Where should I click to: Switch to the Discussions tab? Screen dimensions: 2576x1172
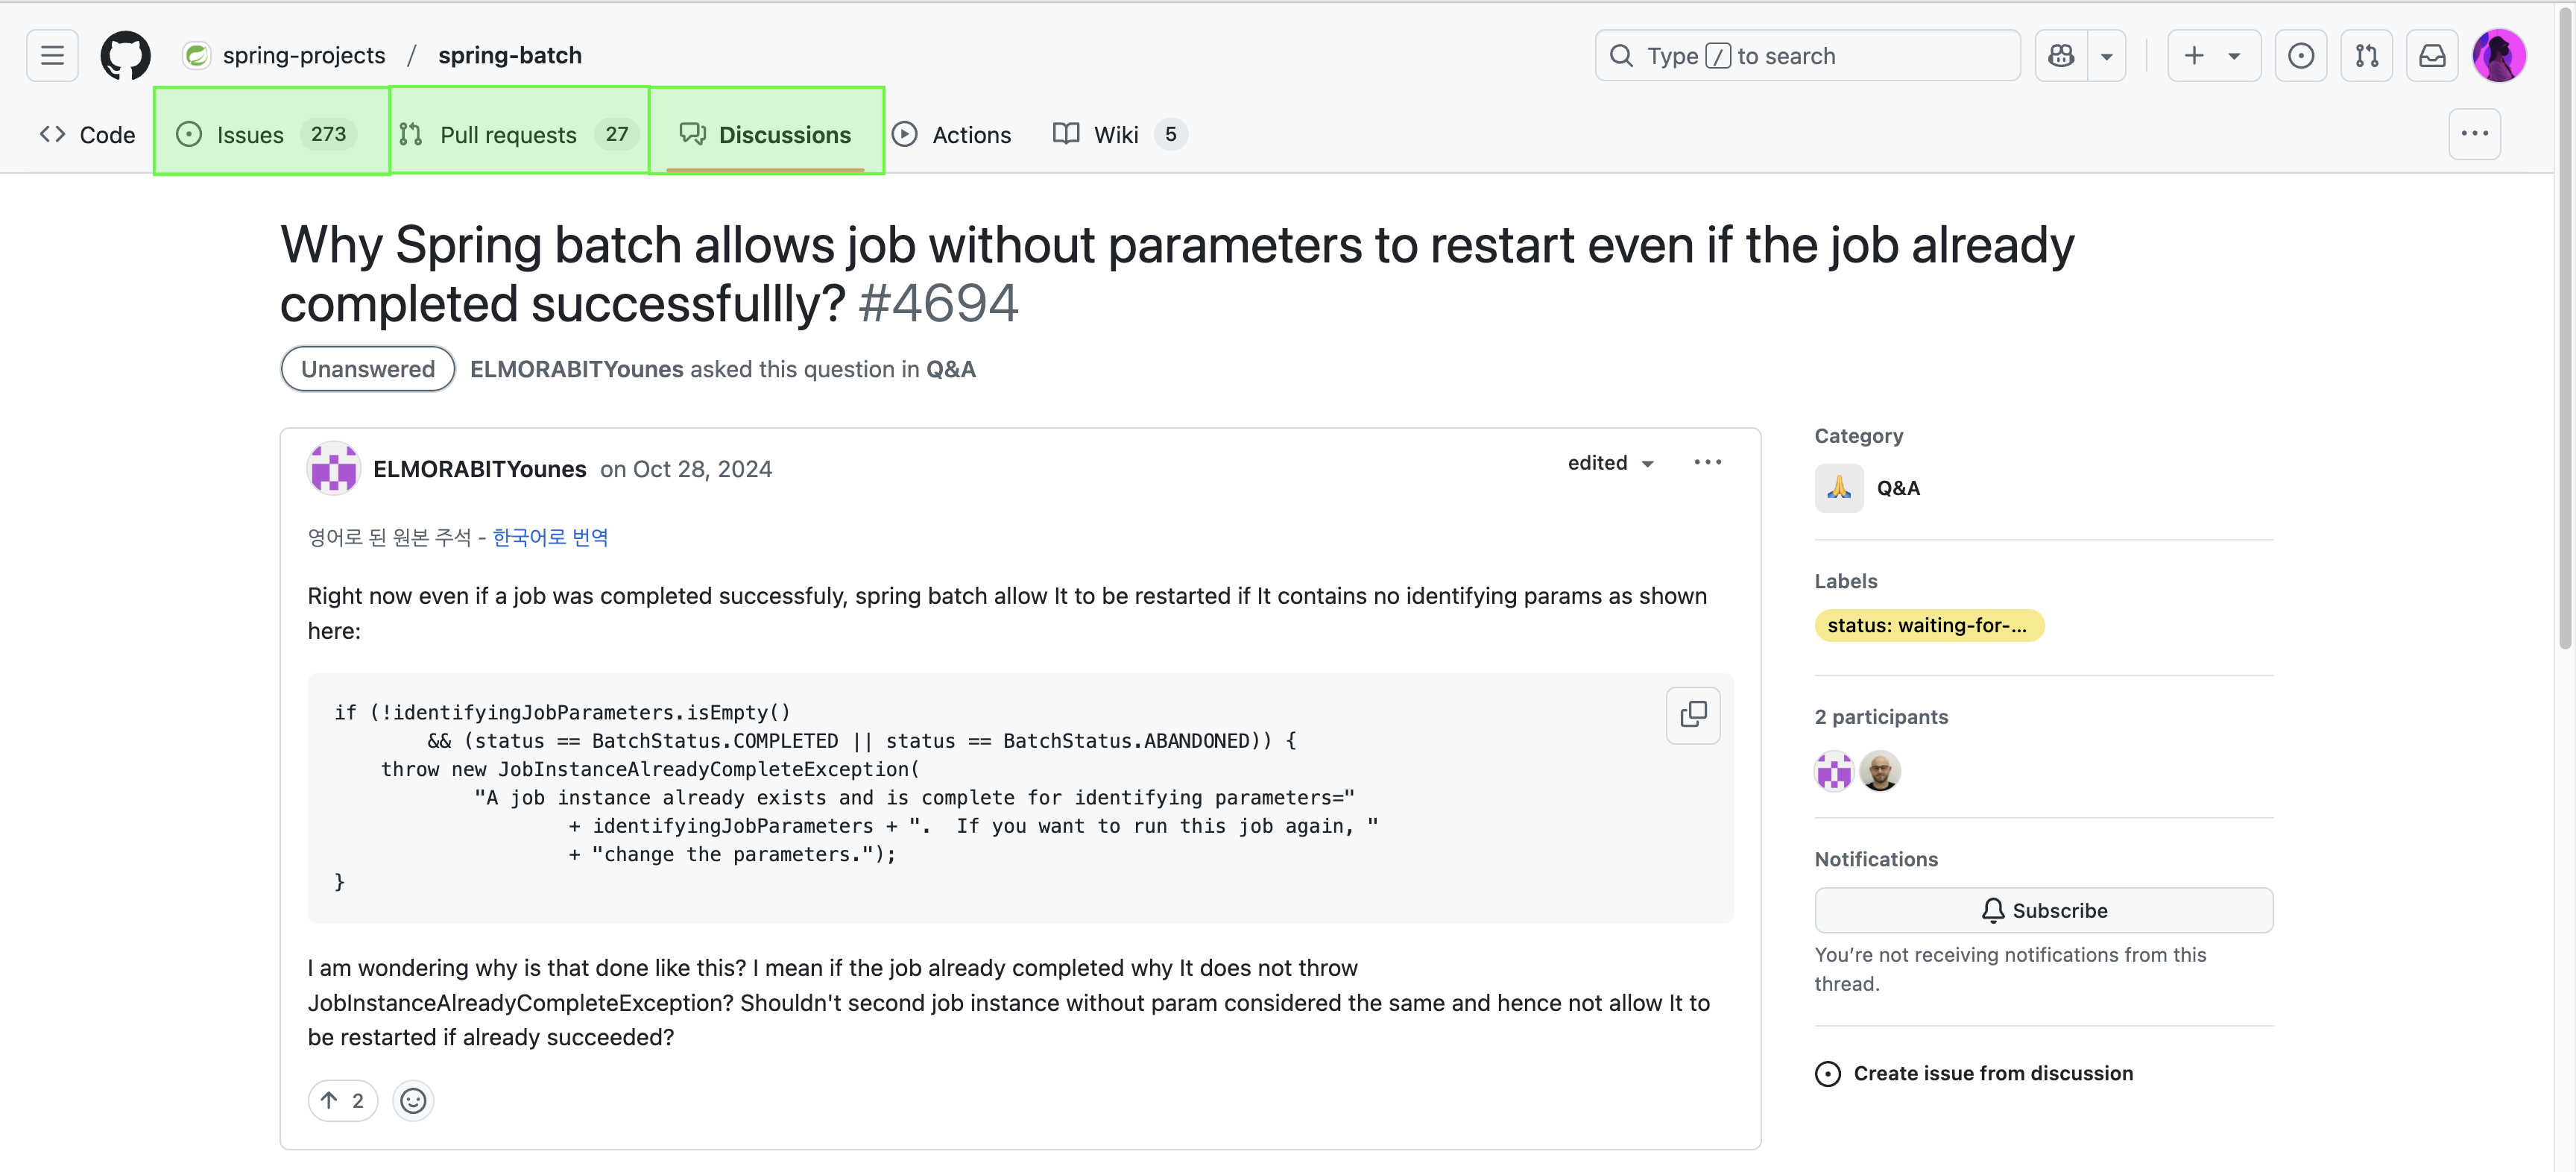tap(765, 134)
